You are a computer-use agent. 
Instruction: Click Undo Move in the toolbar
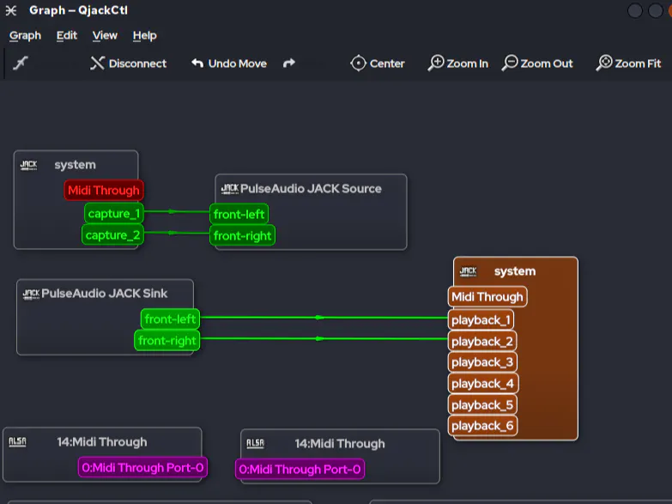[229, 64]
